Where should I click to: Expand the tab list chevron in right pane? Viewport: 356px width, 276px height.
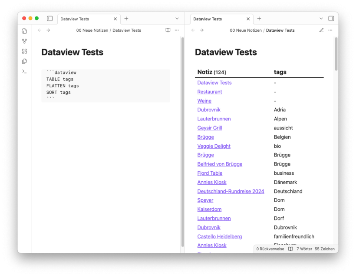pos(321,19)
